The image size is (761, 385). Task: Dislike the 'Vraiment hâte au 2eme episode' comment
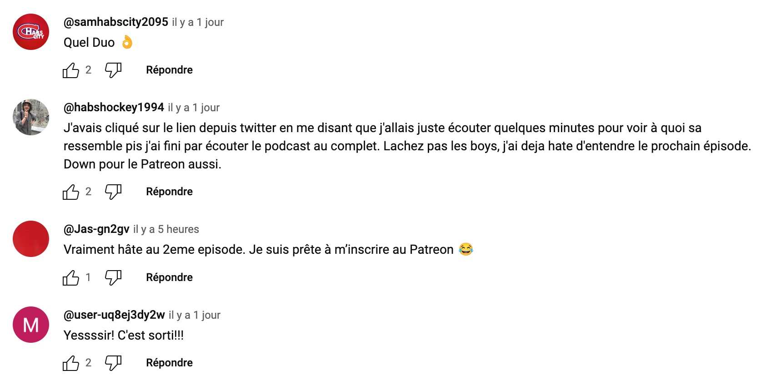(113, 277)
